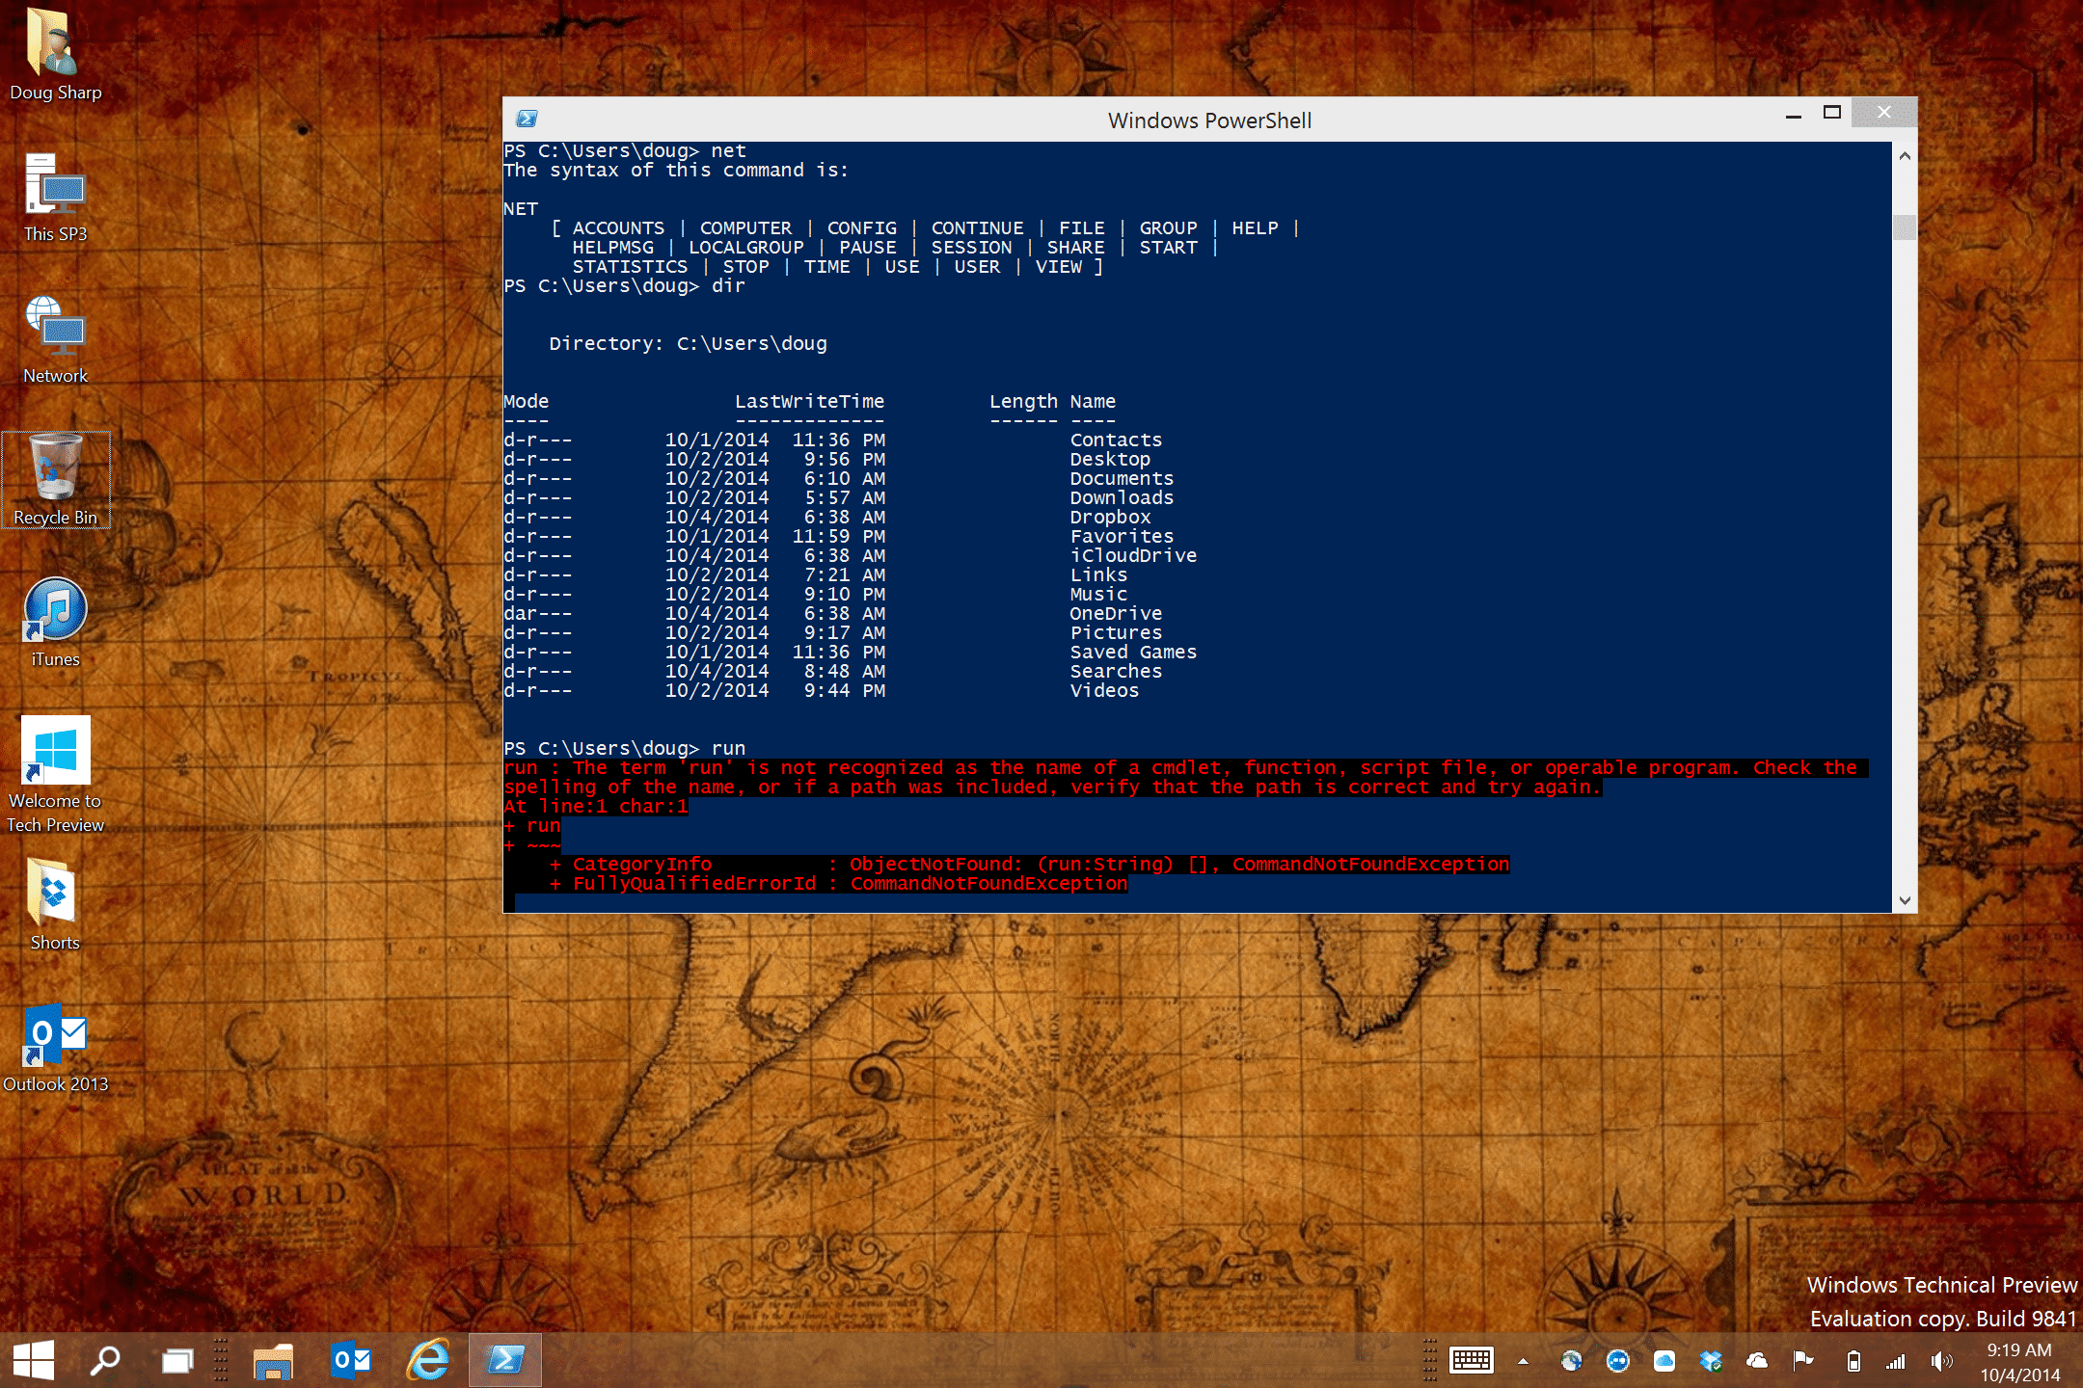Click 'Directory: C:\Users\doug' line
This screenshot has width=2083, height=1388.
click(688, 344)
